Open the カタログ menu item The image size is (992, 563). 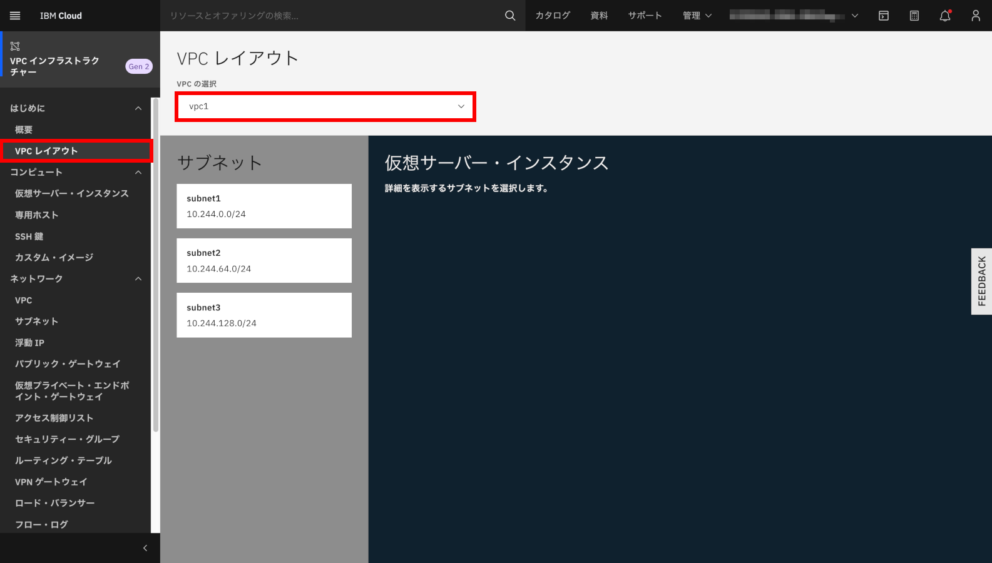[553, 16]
